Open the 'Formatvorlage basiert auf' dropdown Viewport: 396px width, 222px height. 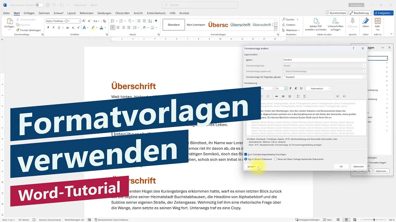pyautogui.click(x=364, y=71)
